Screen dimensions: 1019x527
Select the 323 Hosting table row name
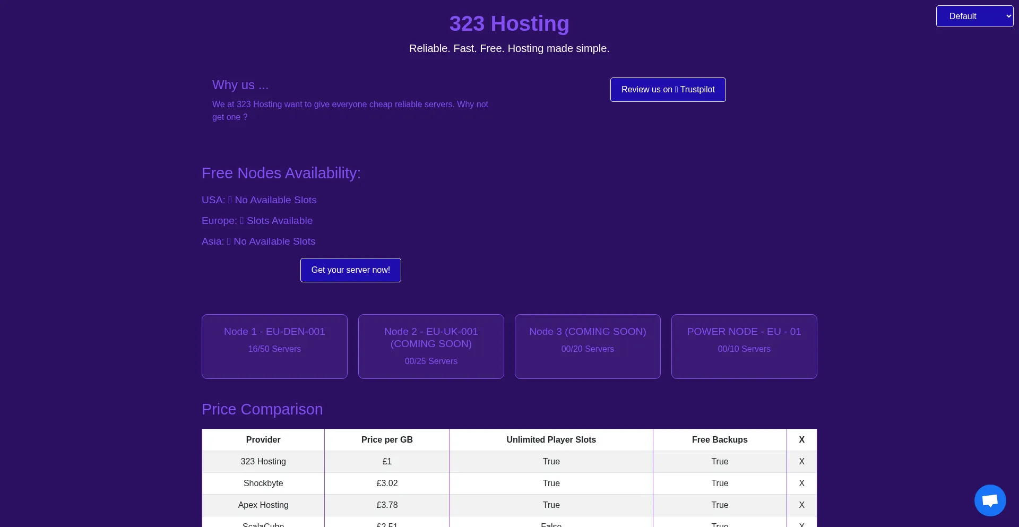coord(263,461)
